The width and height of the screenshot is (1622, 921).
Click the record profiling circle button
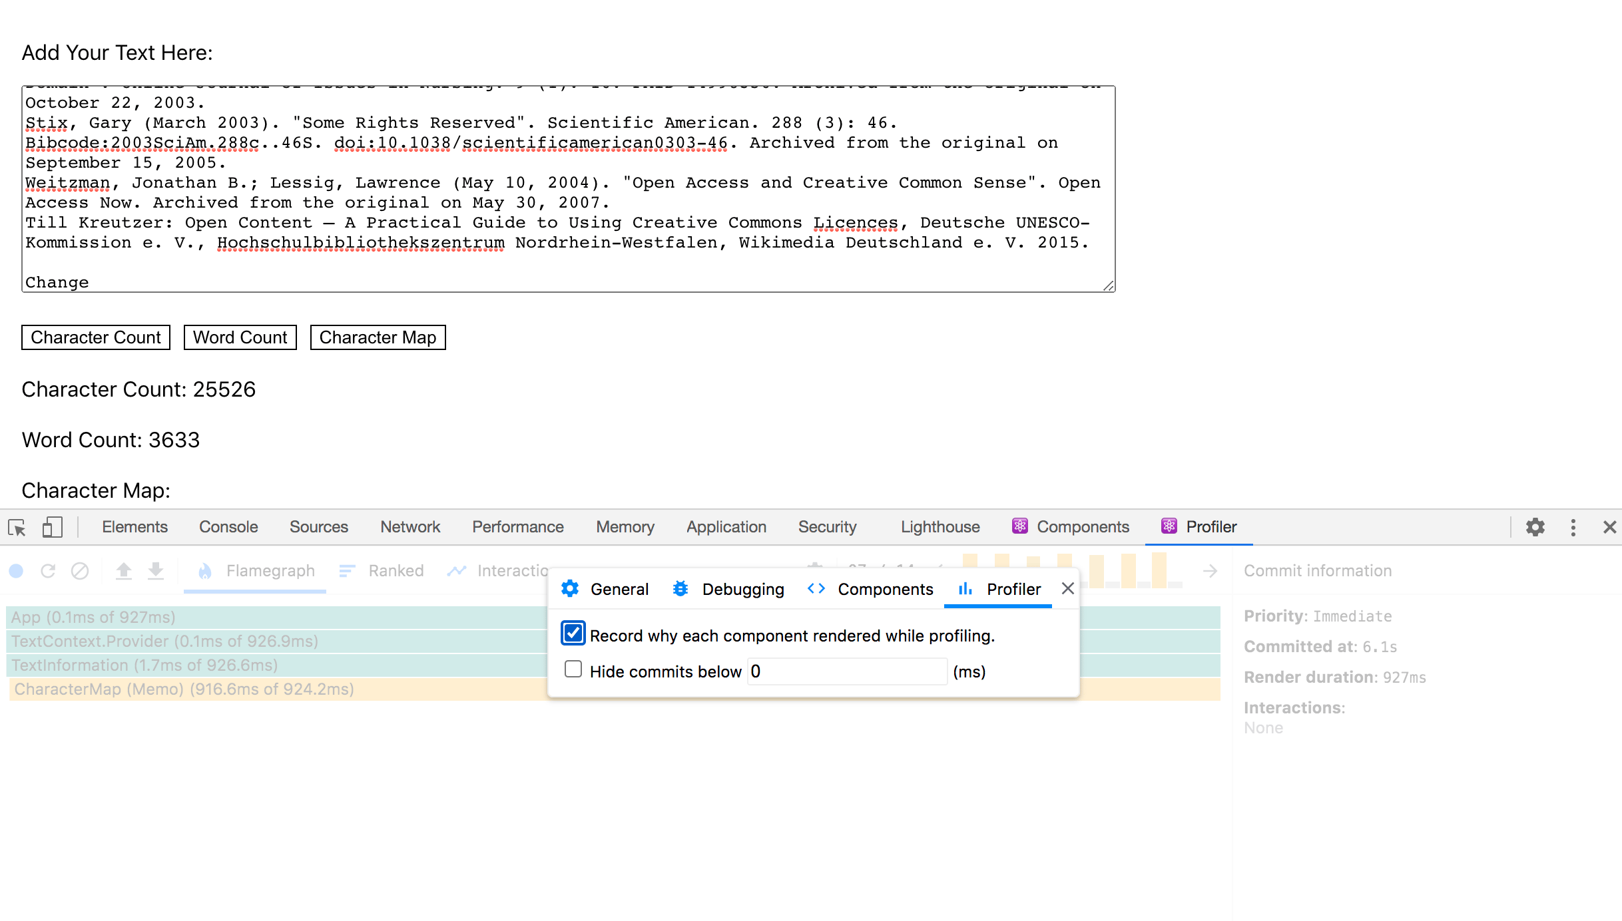coord(17,571)
